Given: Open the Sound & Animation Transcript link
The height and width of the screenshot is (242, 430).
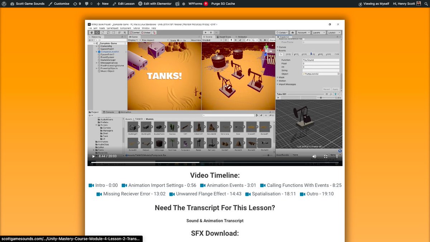Looking at the screenshot, I should point(215,221).
